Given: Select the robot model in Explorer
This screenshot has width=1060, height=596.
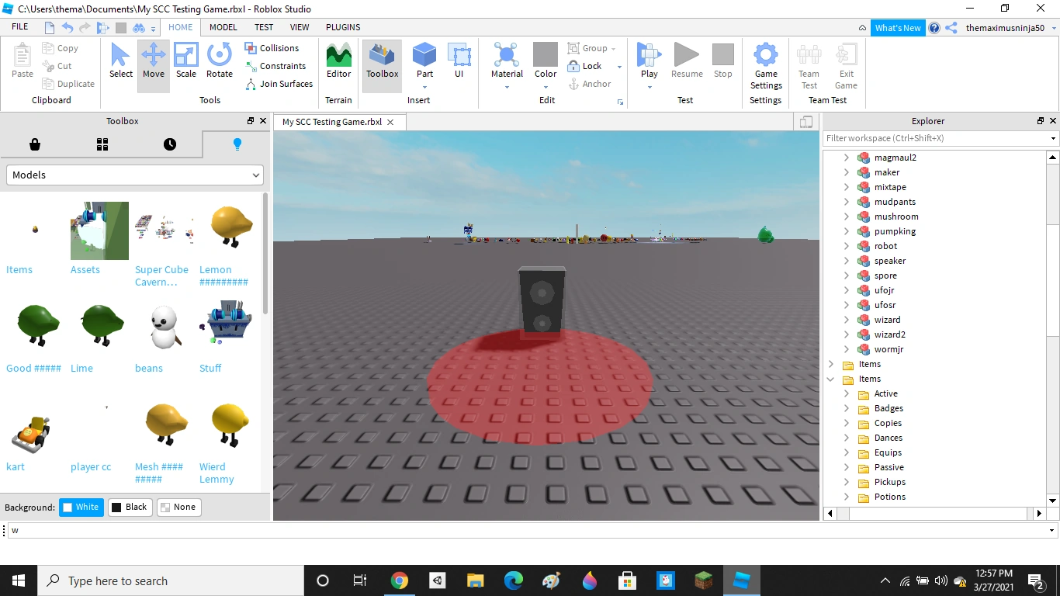Looking at the screenshot, I should pyautogui.click(x=885, y=246).
